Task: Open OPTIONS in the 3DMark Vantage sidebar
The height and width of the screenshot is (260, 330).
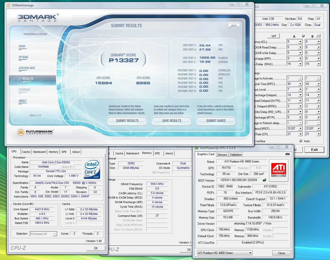Action: pos(23,57)
